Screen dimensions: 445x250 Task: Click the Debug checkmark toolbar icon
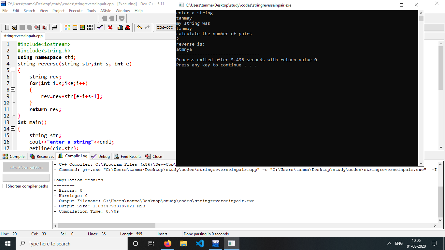point(100,27)
